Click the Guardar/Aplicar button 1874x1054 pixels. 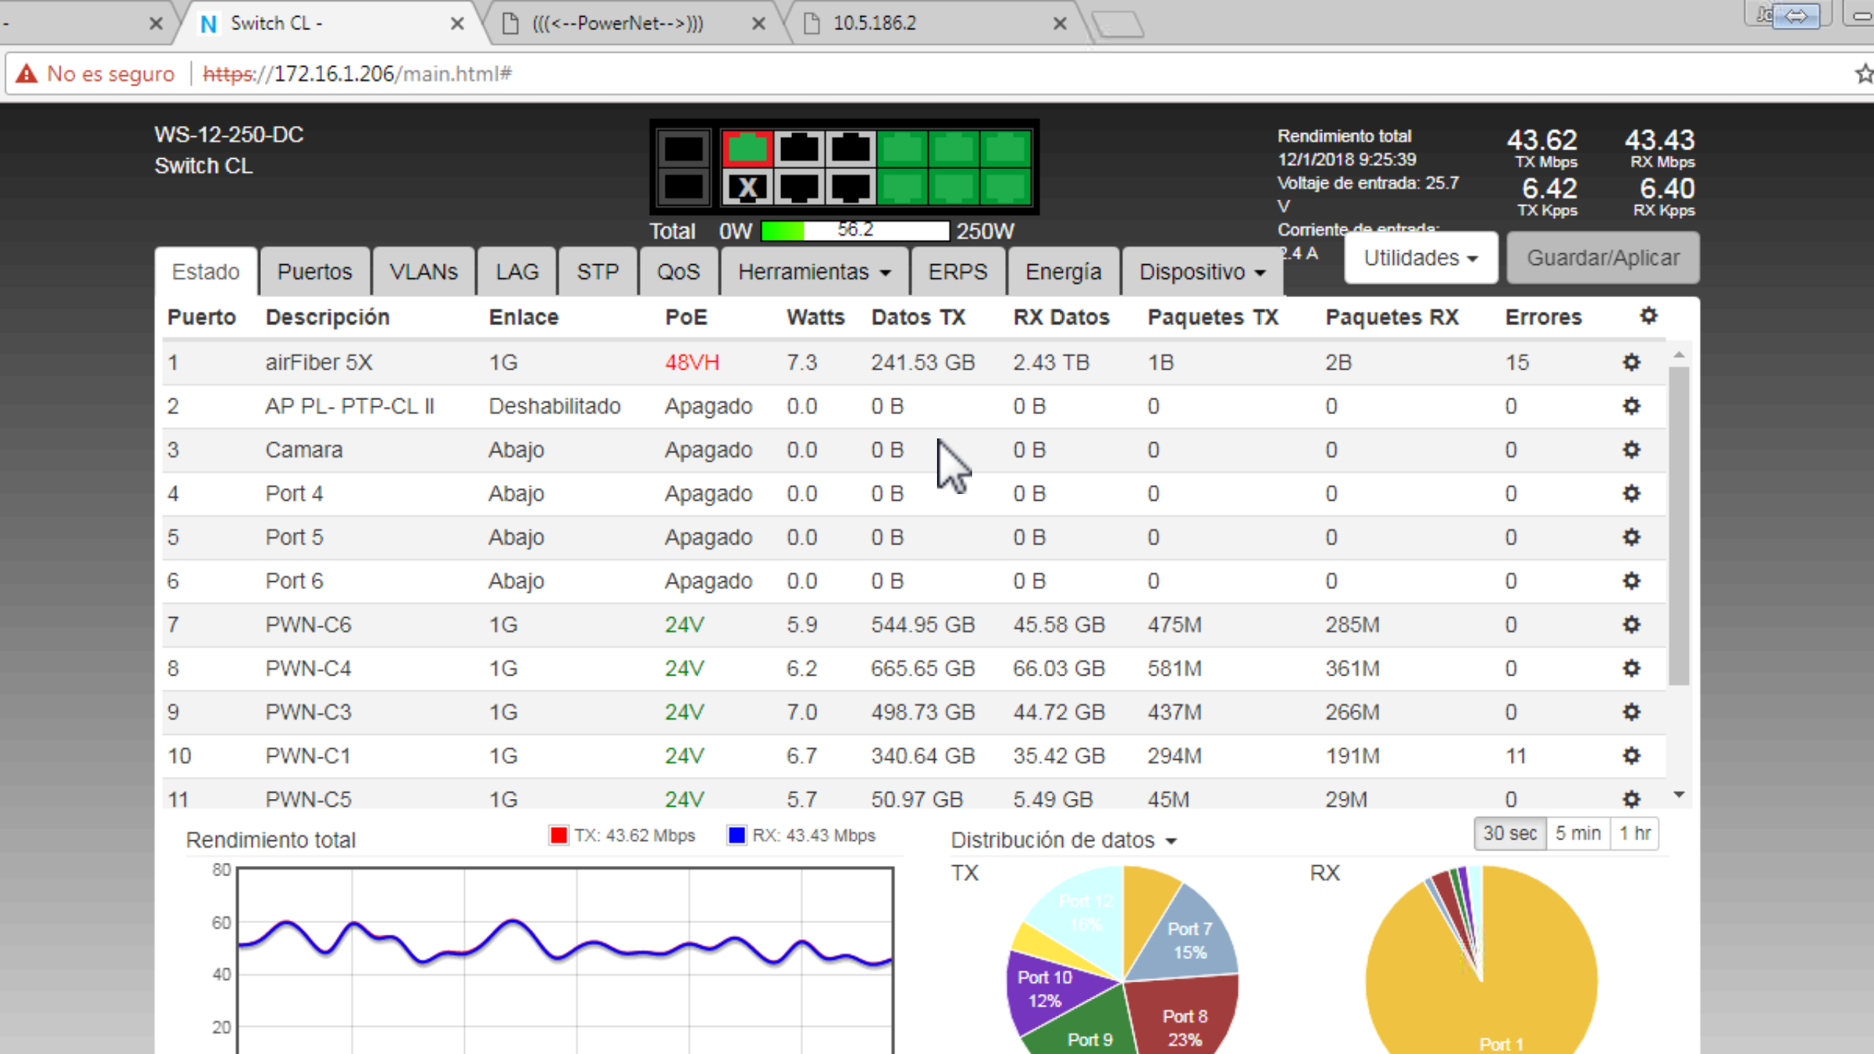pyautogui.click(x=1602, y=258)
